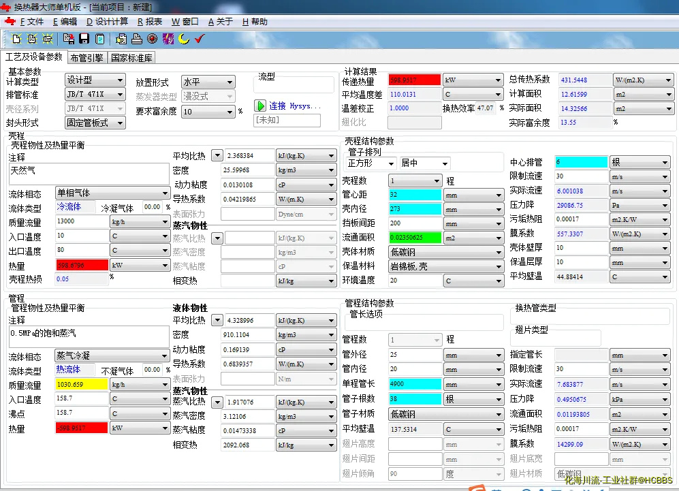
Task: Open 总传热系数 W/(m2.K) unit dropdown
Action: tap(643, 80)
